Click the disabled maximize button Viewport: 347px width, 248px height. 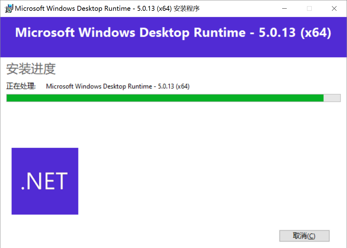[310, 8]
